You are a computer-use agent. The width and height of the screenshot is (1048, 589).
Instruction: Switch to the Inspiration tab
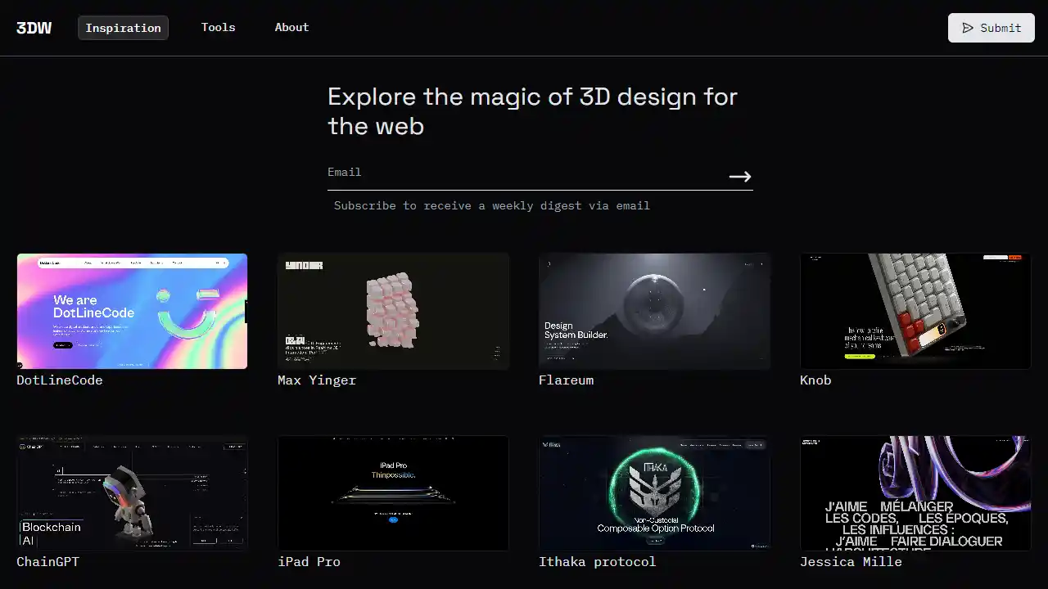(x=123, y=27)
